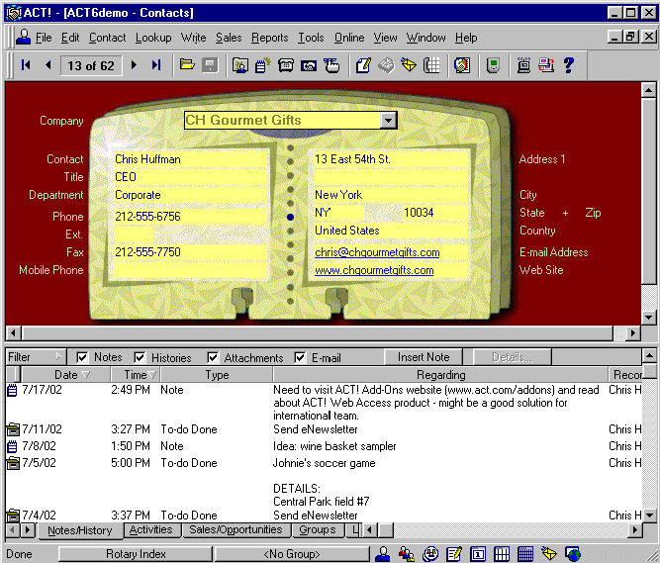Uncheck the Histories filter checkbox
The width and height of the screenshot is (660, 563).
140,357
